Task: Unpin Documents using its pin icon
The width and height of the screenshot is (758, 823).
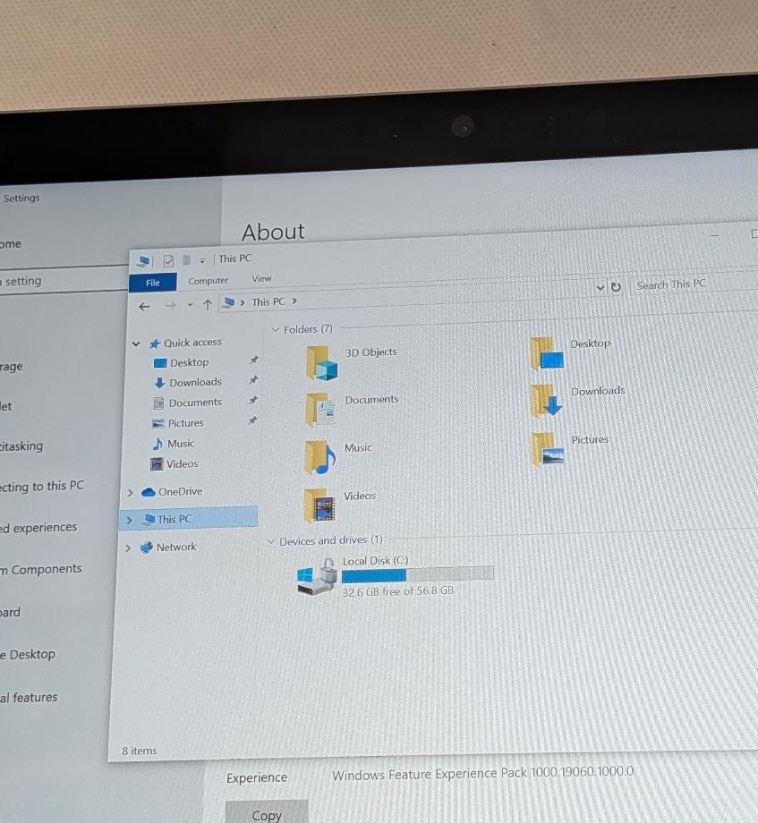Action: 253,401
